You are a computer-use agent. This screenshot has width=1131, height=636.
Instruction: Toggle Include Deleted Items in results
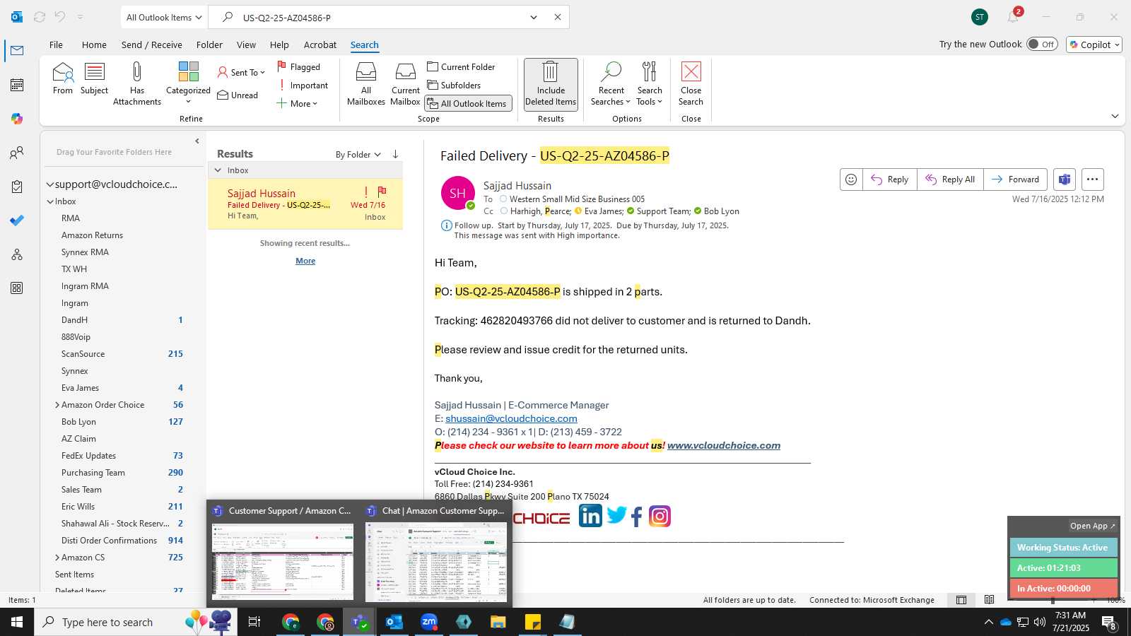click(x=551, y=83)
